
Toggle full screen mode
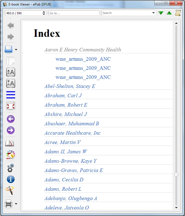[x=11, y=106]
